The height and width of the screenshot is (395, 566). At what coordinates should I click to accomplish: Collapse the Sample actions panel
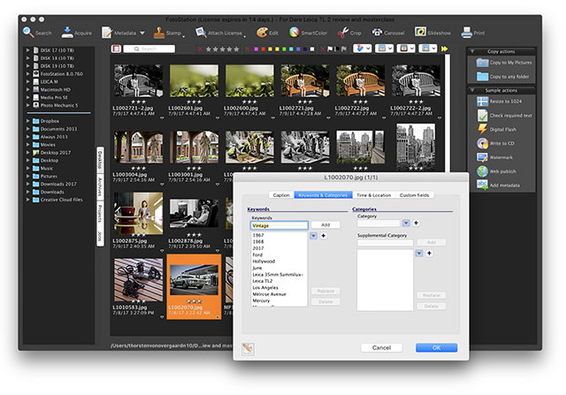(x=472, y=90)
